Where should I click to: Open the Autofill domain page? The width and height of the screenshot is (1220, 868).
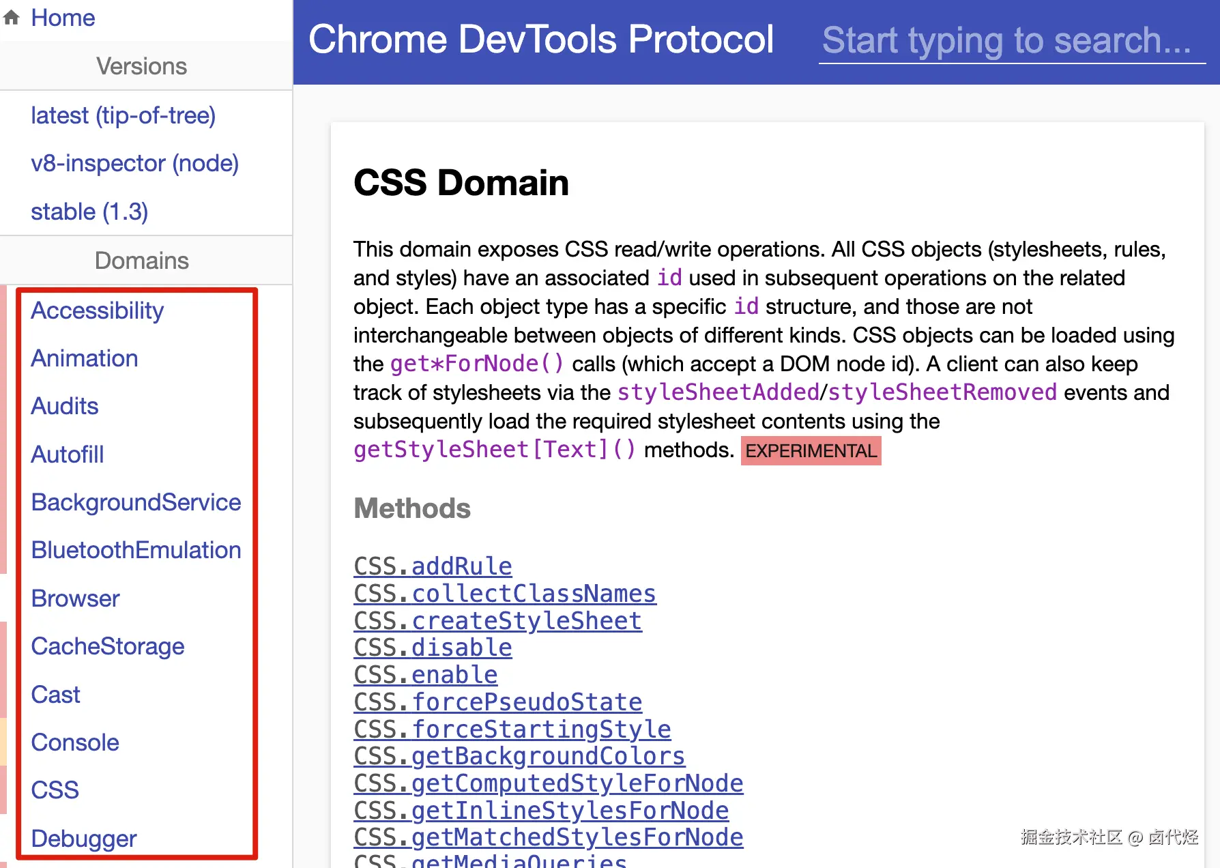pos(68,454)
